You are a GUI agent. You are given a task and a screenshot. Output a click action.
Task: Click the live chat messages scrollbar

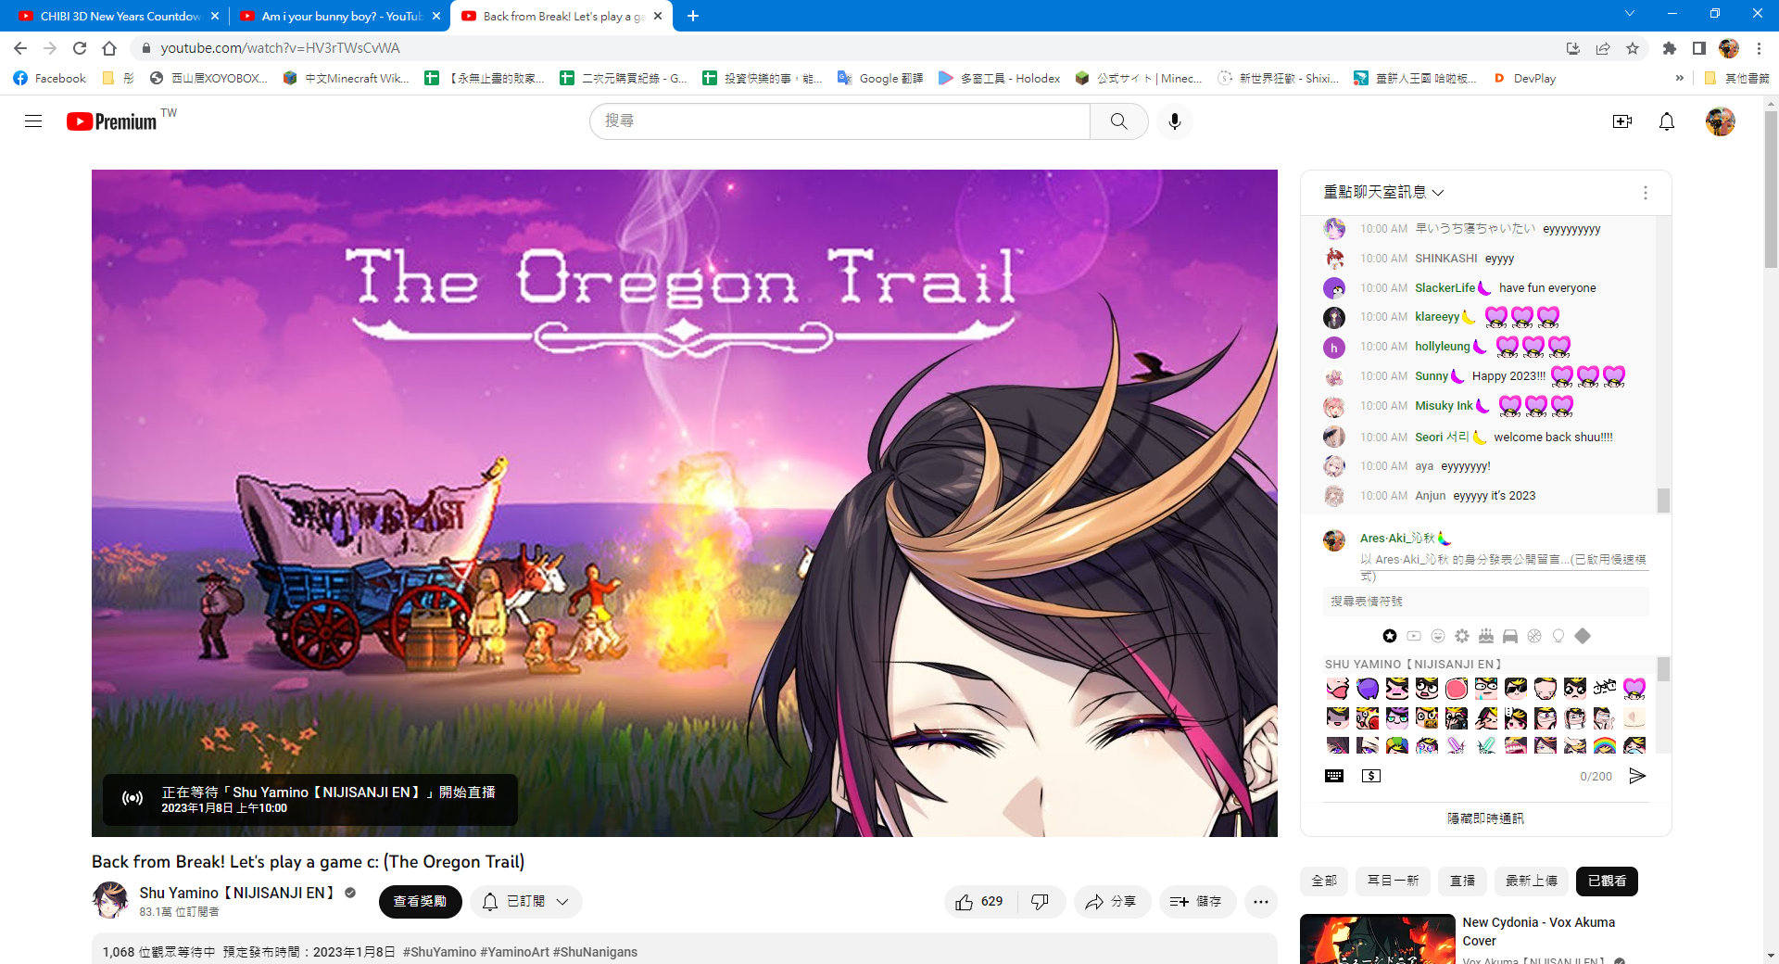[x=1664, y=501]
